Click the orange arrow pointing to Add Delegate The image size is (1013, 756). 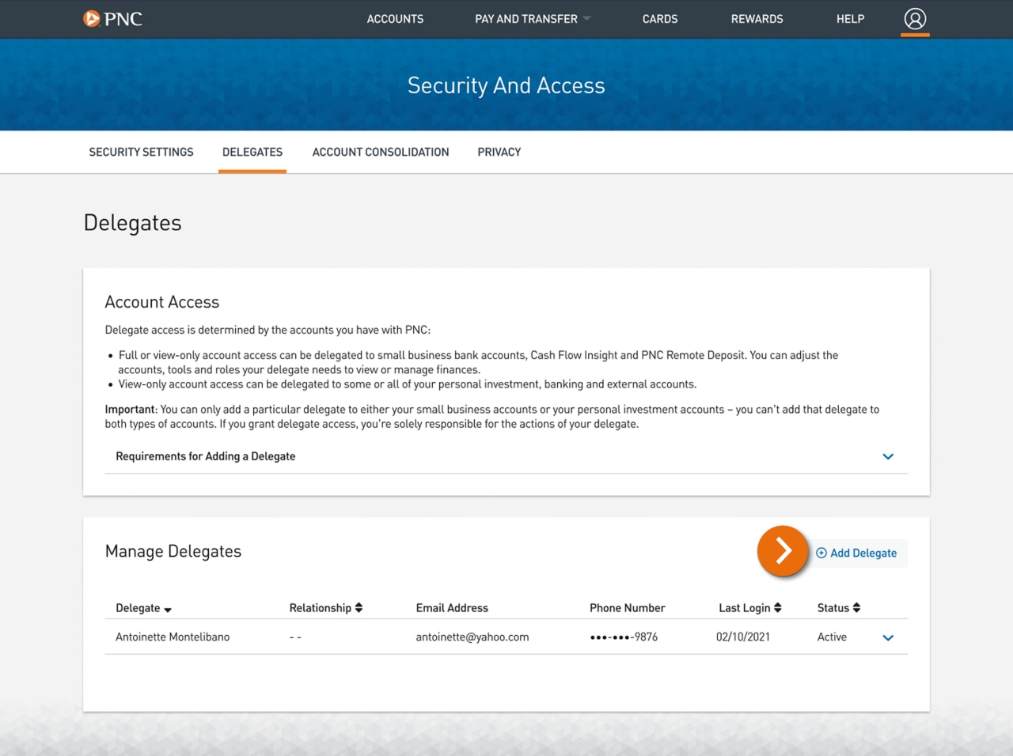783,551
